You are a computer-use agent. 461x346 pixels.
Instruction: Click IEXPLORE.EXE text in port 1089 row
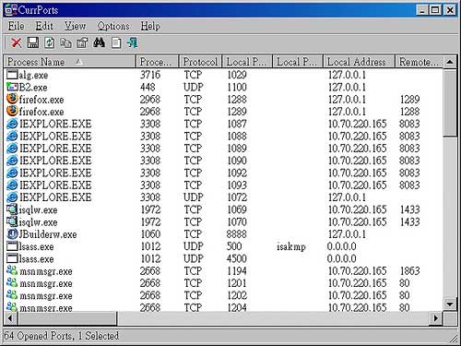(55, 149)
